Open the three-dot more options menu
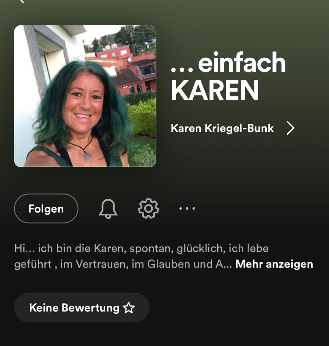The width and height of the screenshot is (329, 346). coord(187,208)
